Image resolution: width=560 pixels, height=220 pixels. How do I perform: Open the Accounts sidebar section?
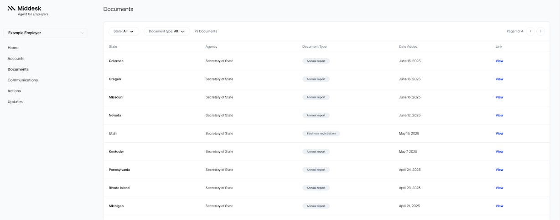[16, 59]
